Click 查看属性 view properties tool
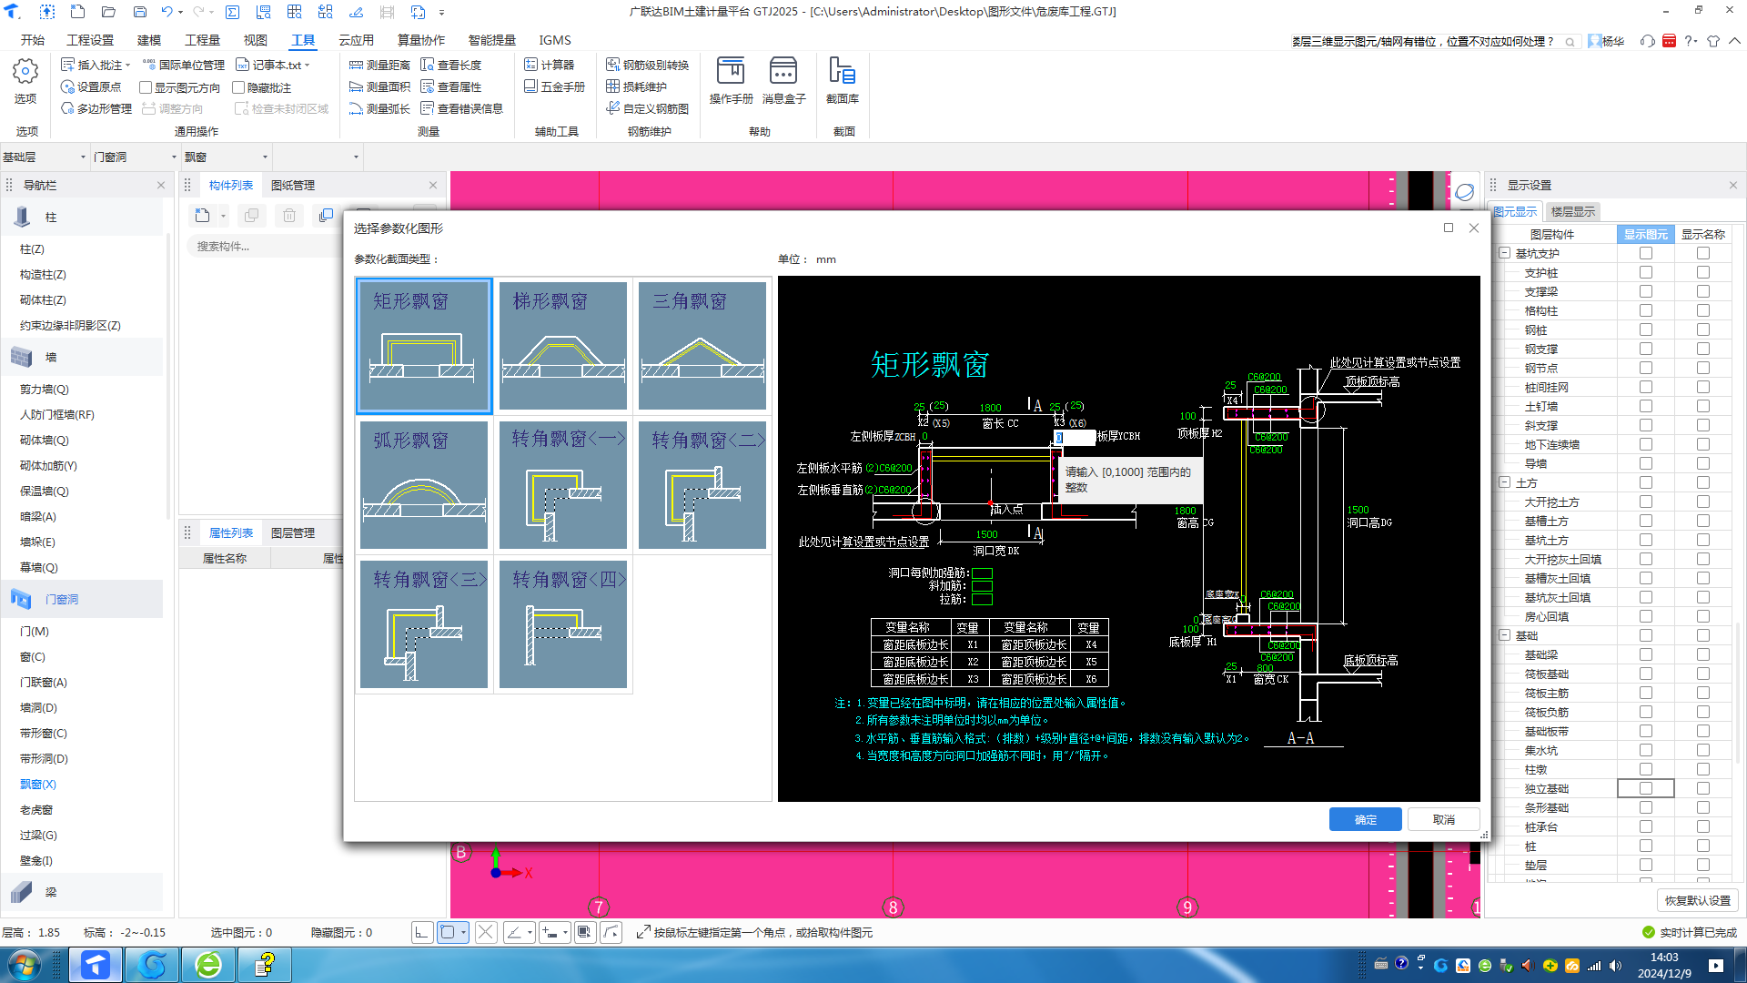The height and width of the screenshot is (983, 1747). 450,86
